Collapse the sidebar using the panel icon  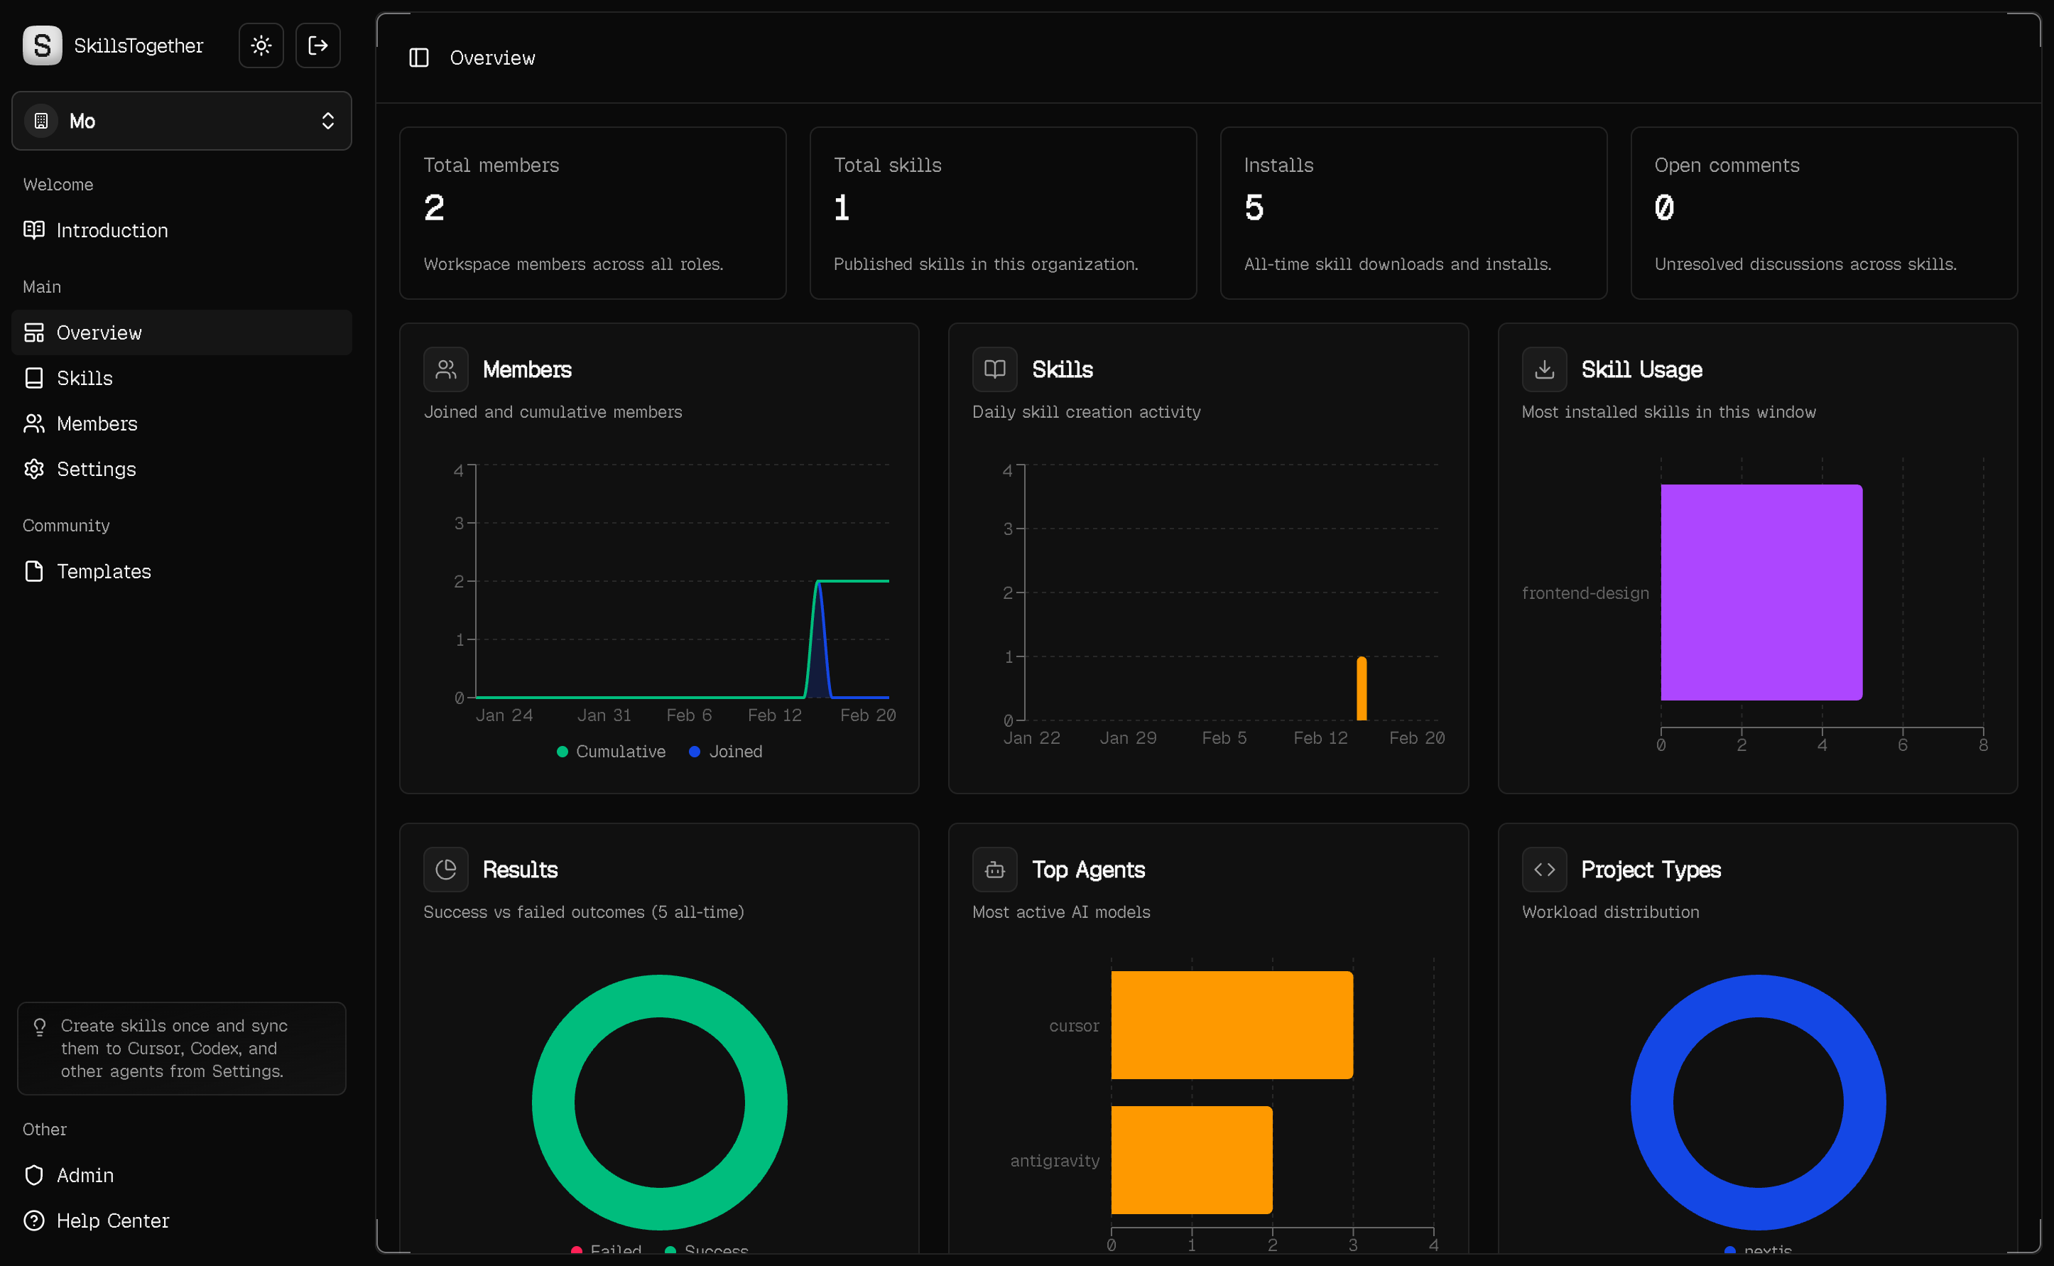click(x=418, y=58)
